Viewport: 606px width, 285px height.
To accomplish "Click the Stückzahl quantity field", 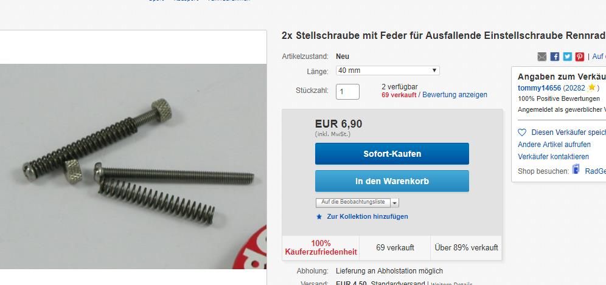I will pyautogui.click(x=347, y=92).
